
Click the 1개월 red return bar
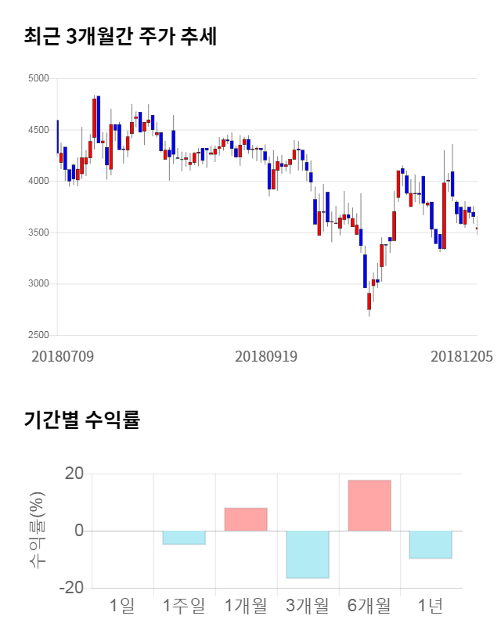[246, 520]
